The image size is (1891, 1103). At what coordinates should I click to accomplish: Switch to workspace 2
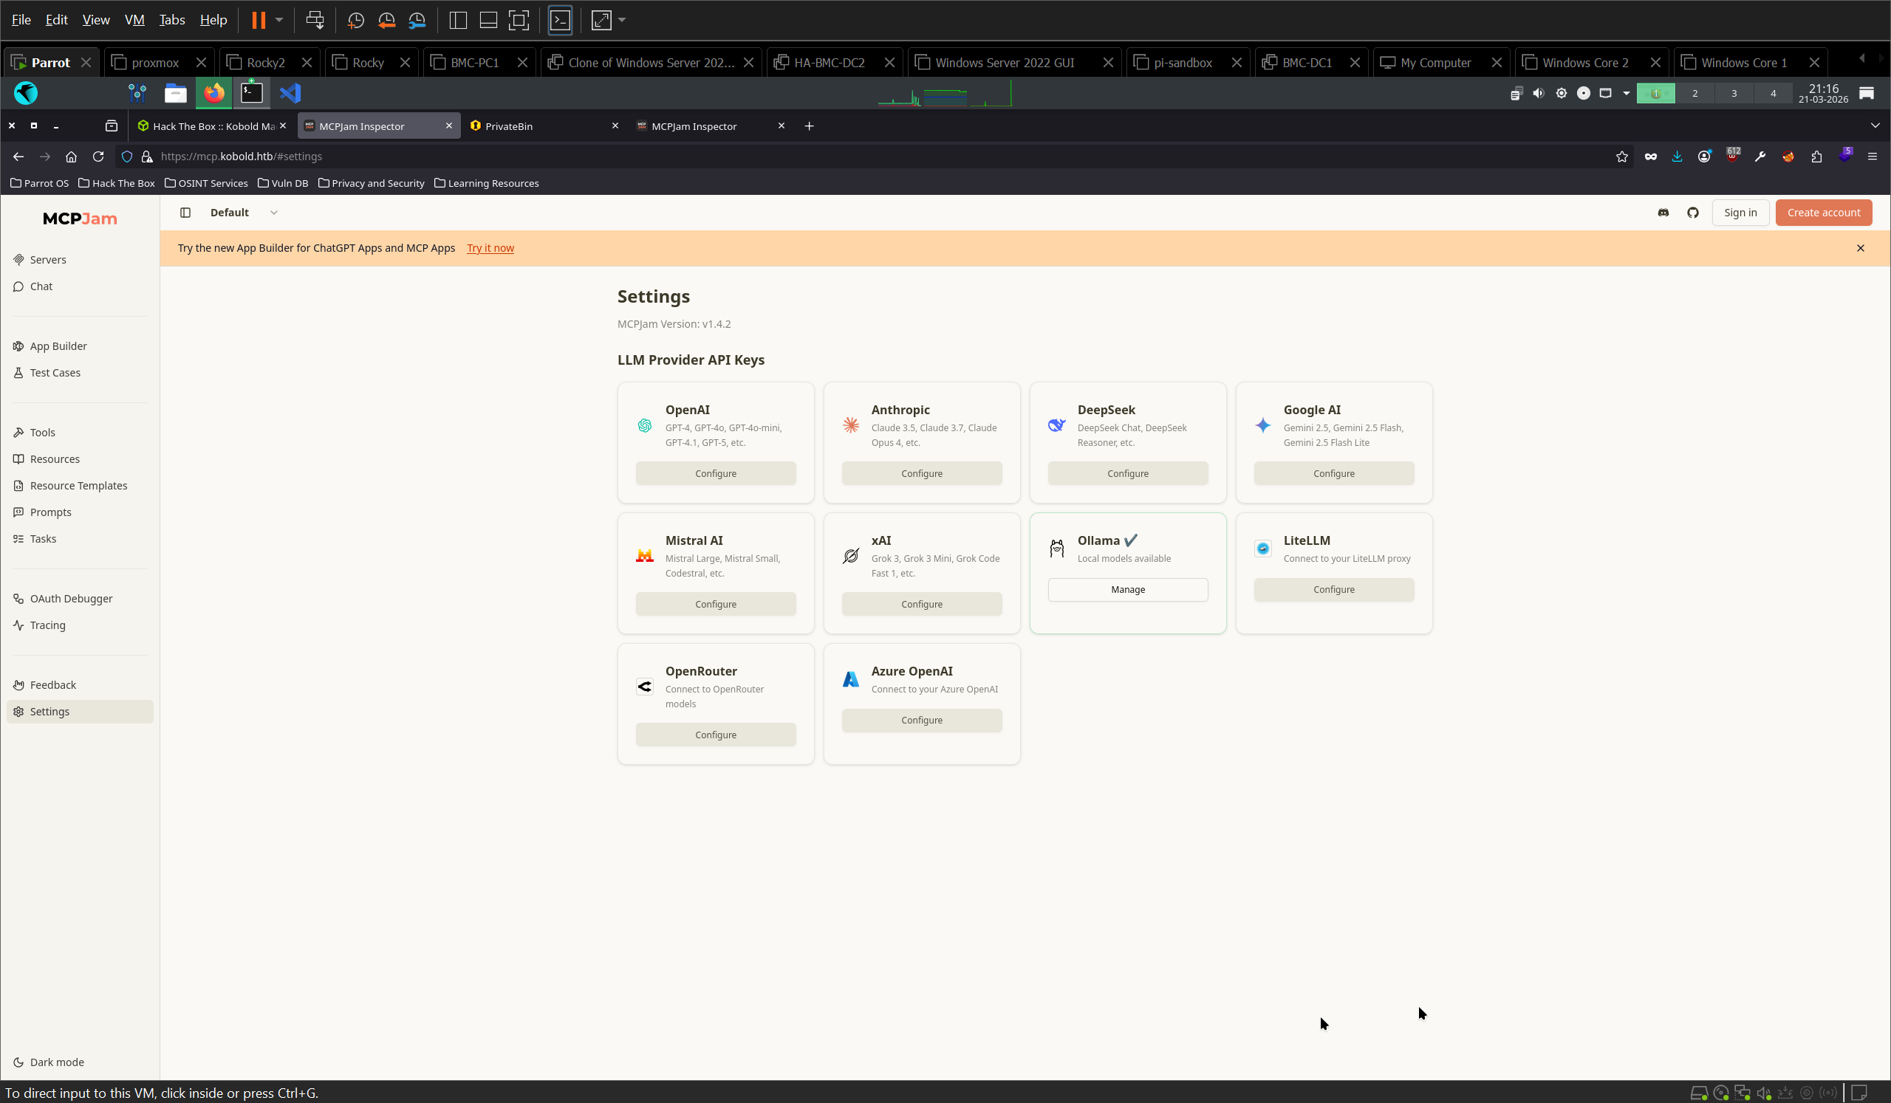click(x=1695, y=94)
